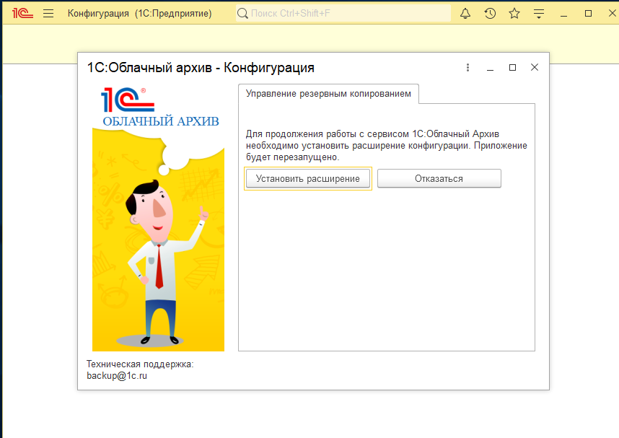This screenshot has width=619, height=438.
Task: Maximize the Облачный архив dialog
Action: pyautogui.click(x=512, y=68)
